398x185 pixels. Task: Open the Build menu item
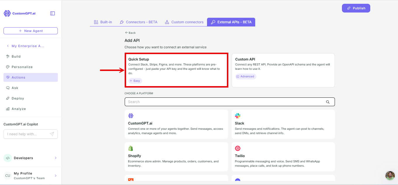coord(31,56)
